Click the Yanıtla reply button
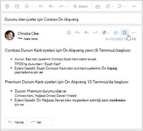Viewport: 143px width, 131px height. [x=15, y=122]
